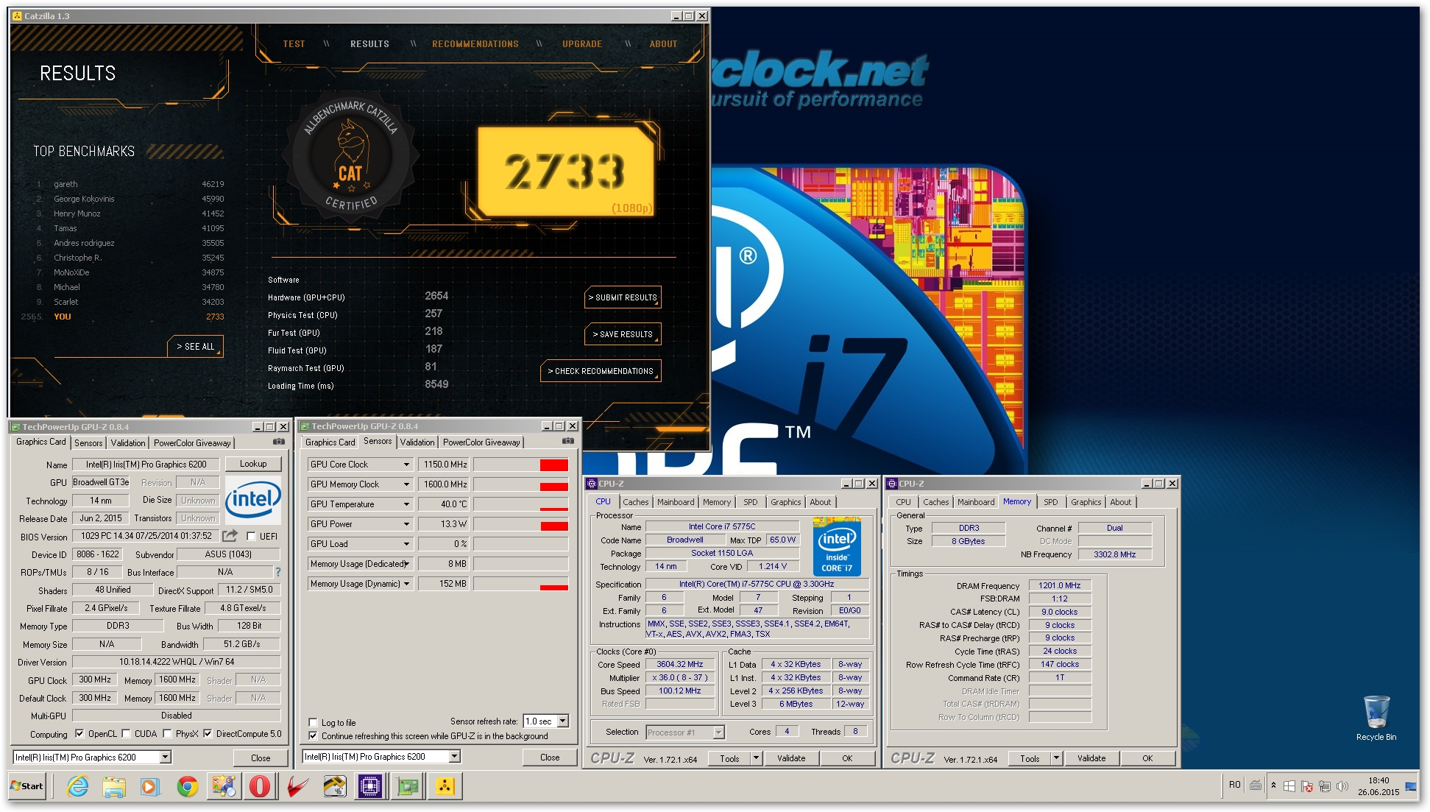This screenshot has width=1430, height=812.
Task: Click the Submit Results button
Action: [623, 297]
